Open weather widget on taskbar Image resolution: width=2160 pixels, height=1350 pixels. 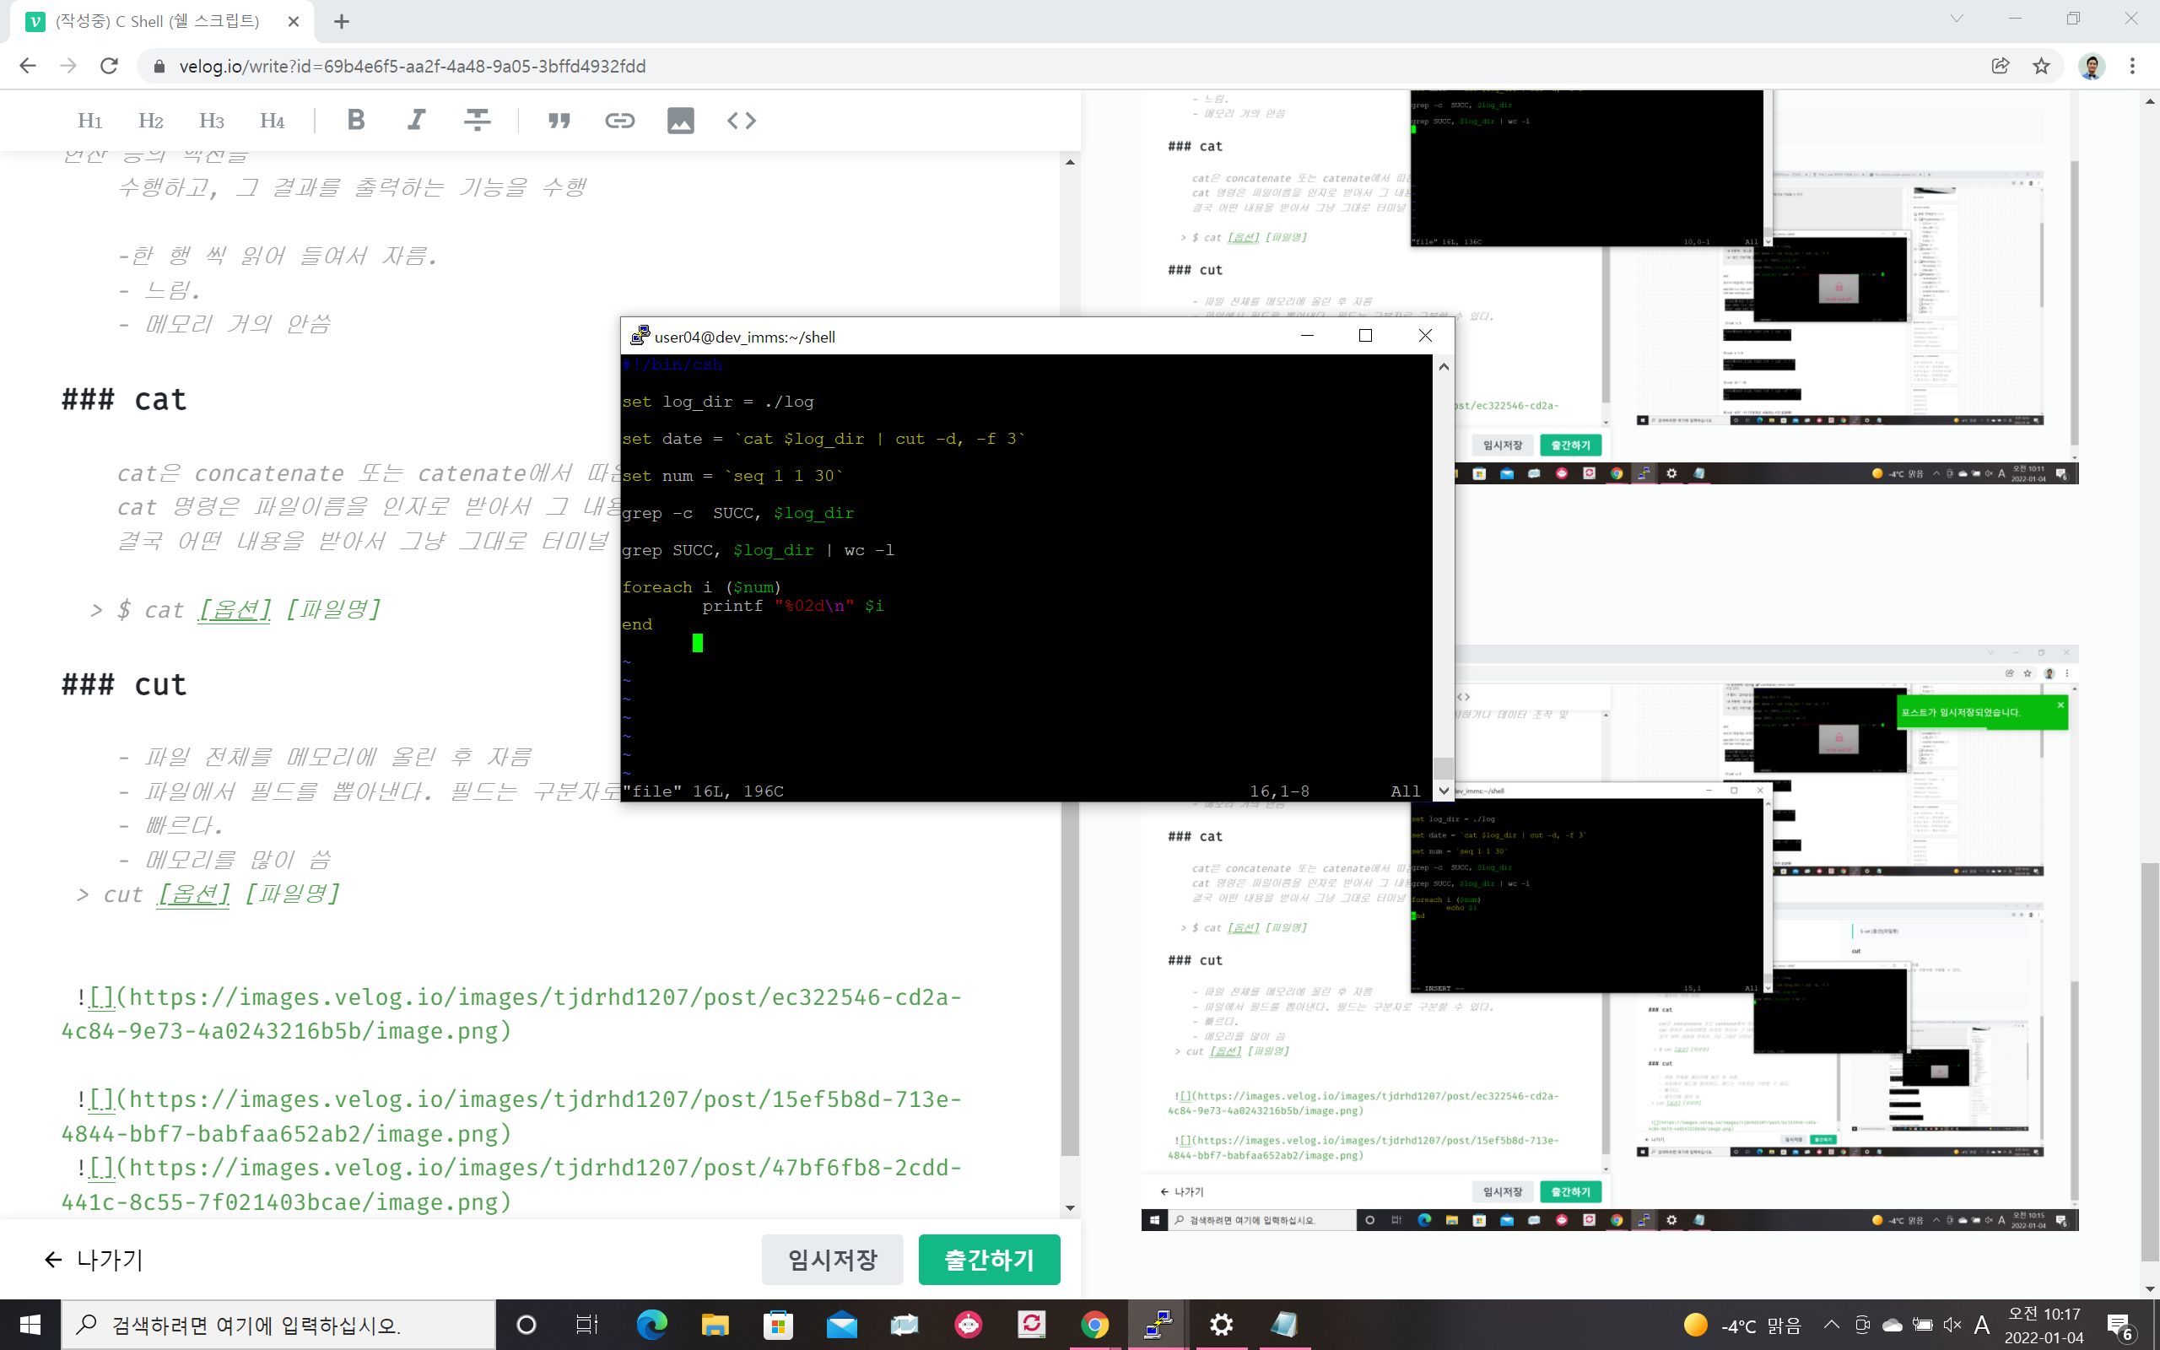[1741, 1326]
